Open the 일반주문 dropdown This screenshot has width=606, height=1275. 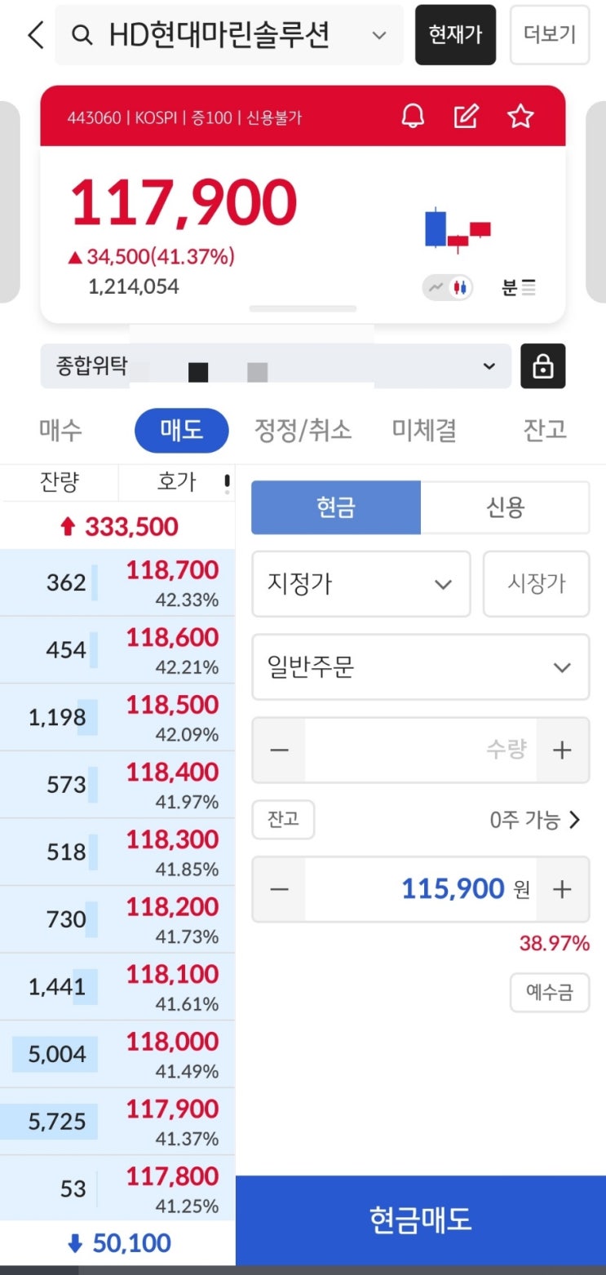[x=420, y=667]
